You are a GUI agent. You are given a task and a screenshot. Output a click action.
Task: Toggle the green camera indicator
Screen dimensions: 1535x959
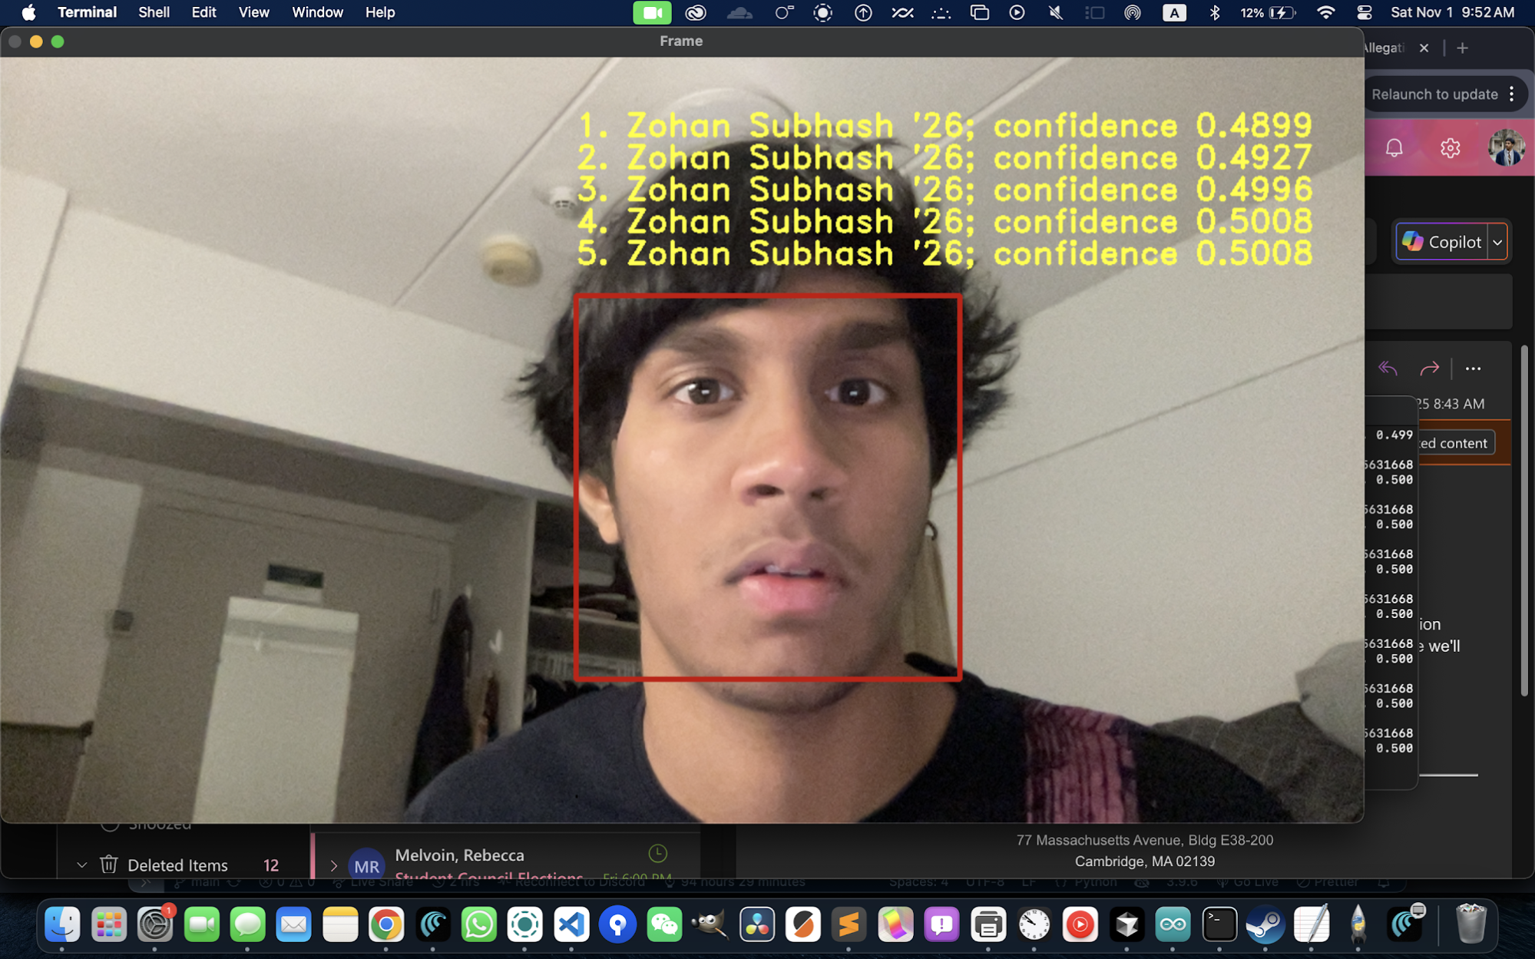(x=652, y=12)
